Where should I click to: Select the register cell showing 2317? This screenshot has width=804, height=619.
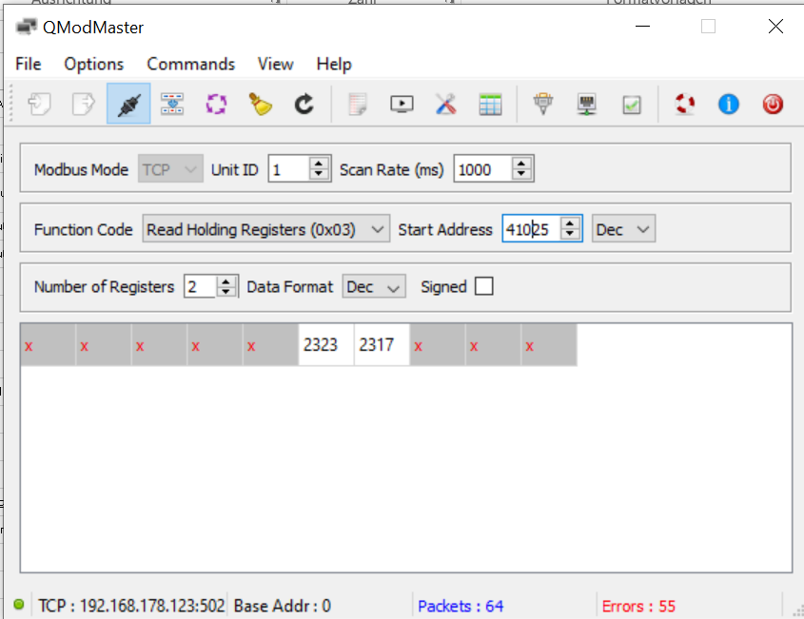pos(382,344)
